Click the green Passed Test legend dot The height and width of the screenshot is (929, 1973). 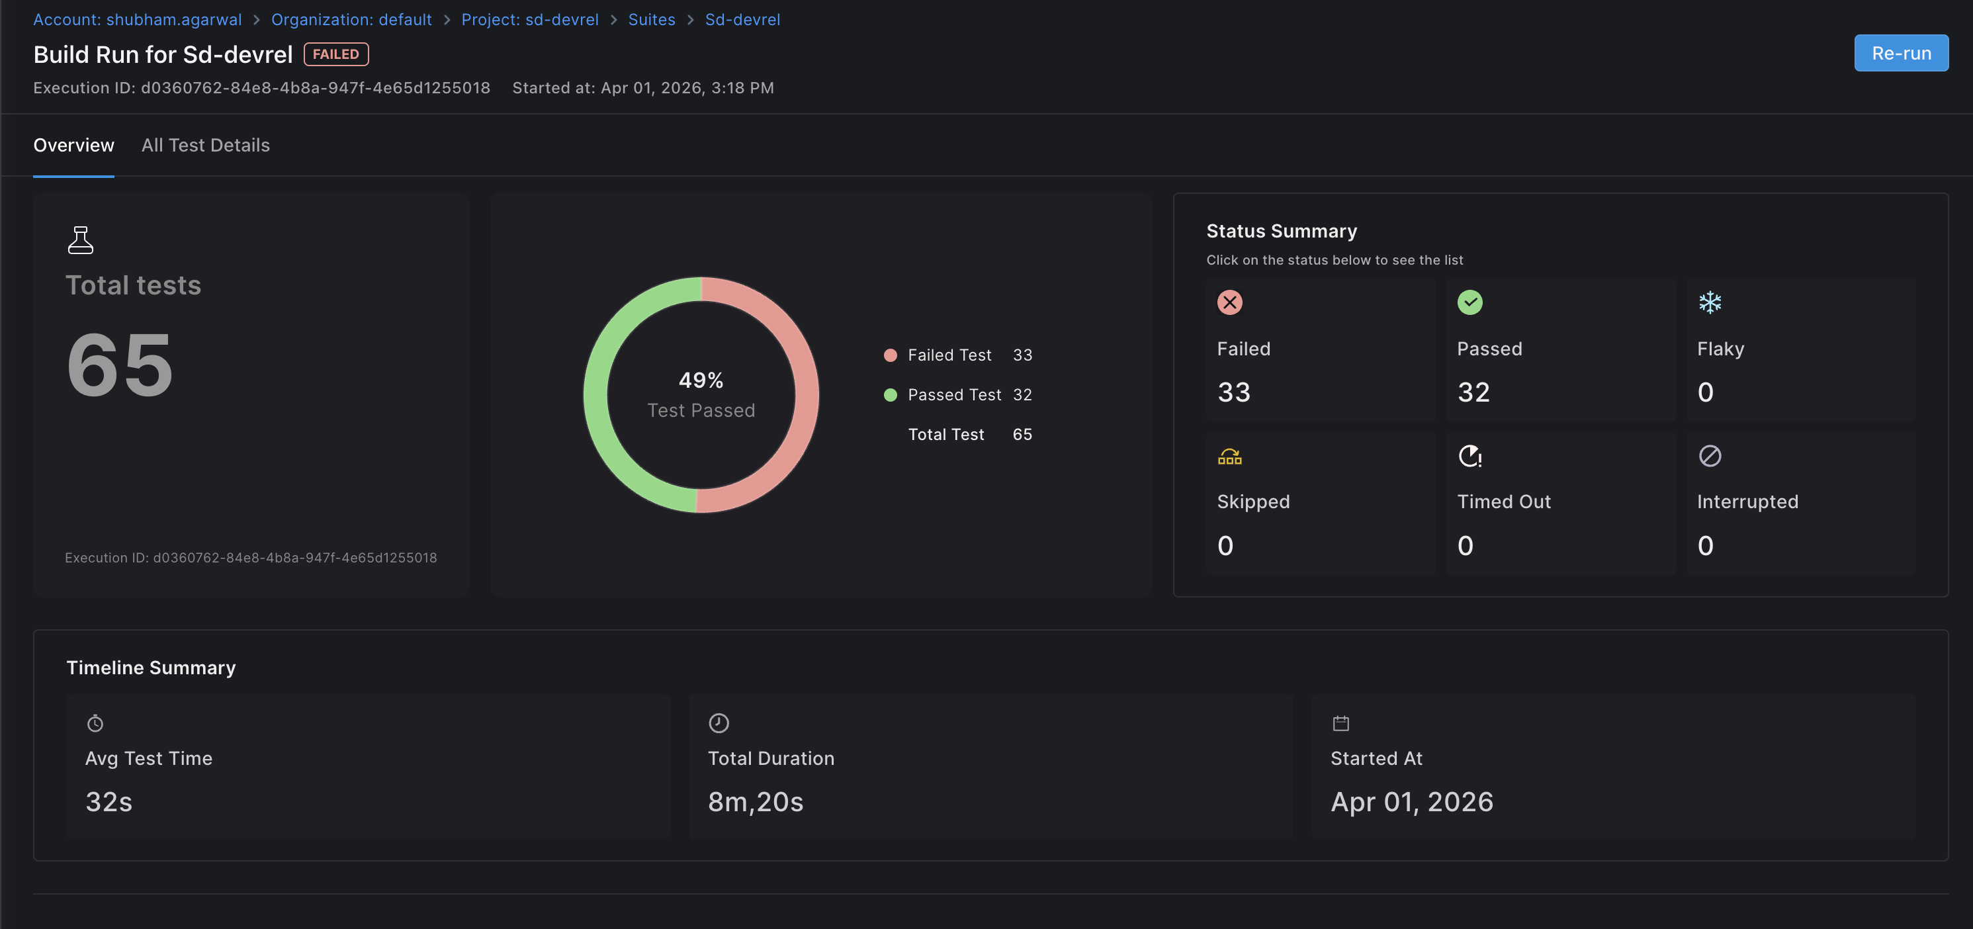coord(890,395)
